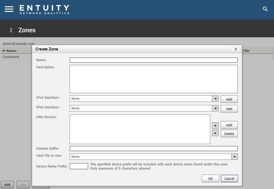Viewport: 274px width, 189px height.
Task: Close the Create Zone dialog with X icon
Action: [235, 49]
